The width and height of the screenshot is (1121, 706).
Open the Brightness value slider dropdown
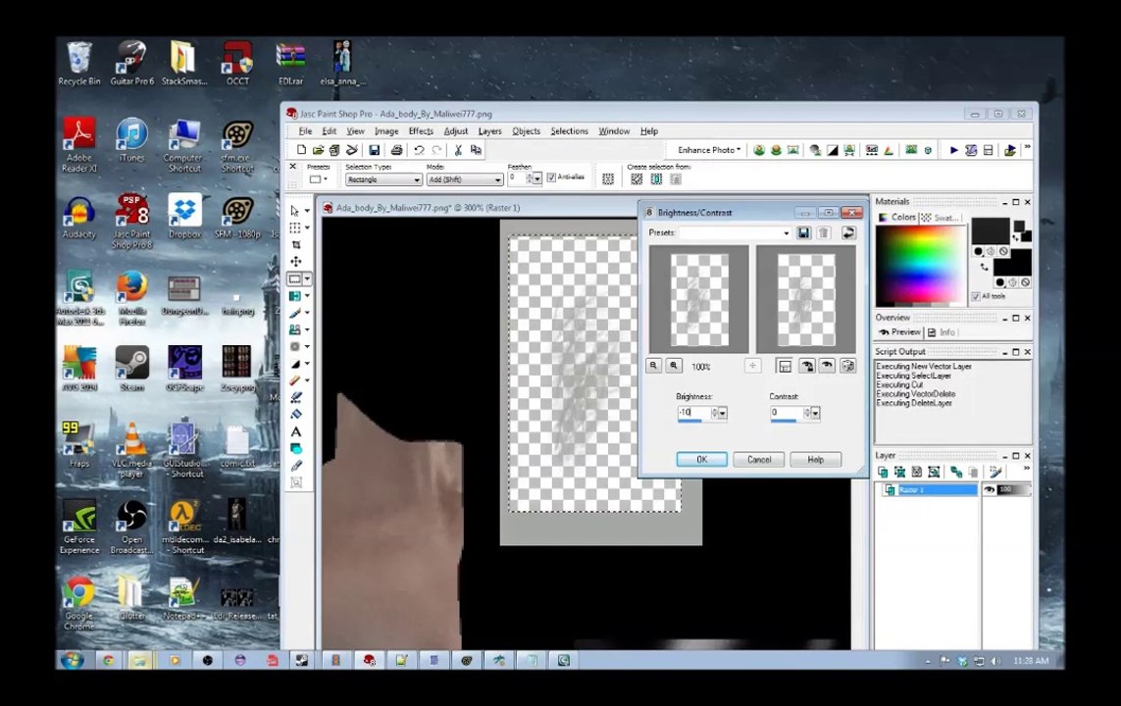[723, 413]
